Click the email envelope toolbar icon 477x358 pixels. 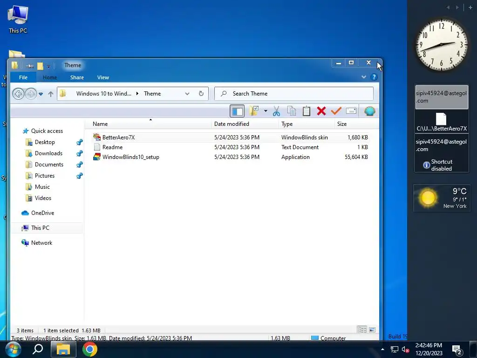tap(351, 111)
